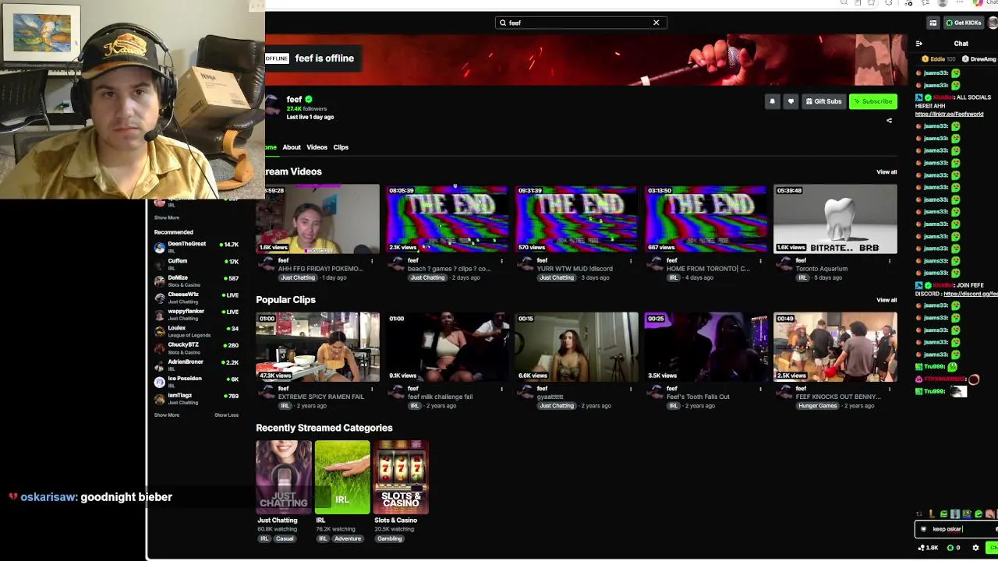Open the IRL category card
Image resolution: width=998 pixels, height=561 pixels.
pyautogui.click(x=342, y=478)
